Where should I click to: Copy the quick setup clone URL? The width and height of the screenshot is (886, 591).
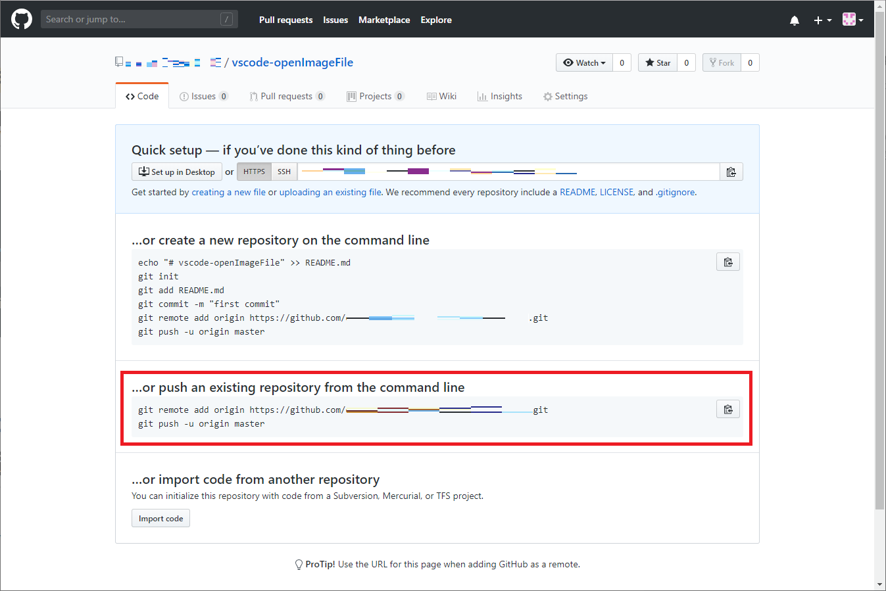click(x=731, y=172)
